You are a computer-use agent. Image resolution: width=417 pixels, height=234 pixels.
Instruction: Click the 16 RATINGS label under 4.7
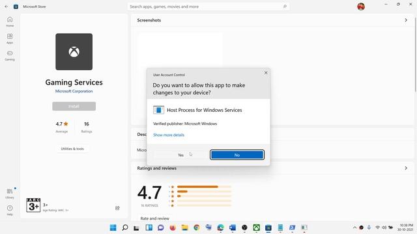pyautogui.click(x=149, y=205)
